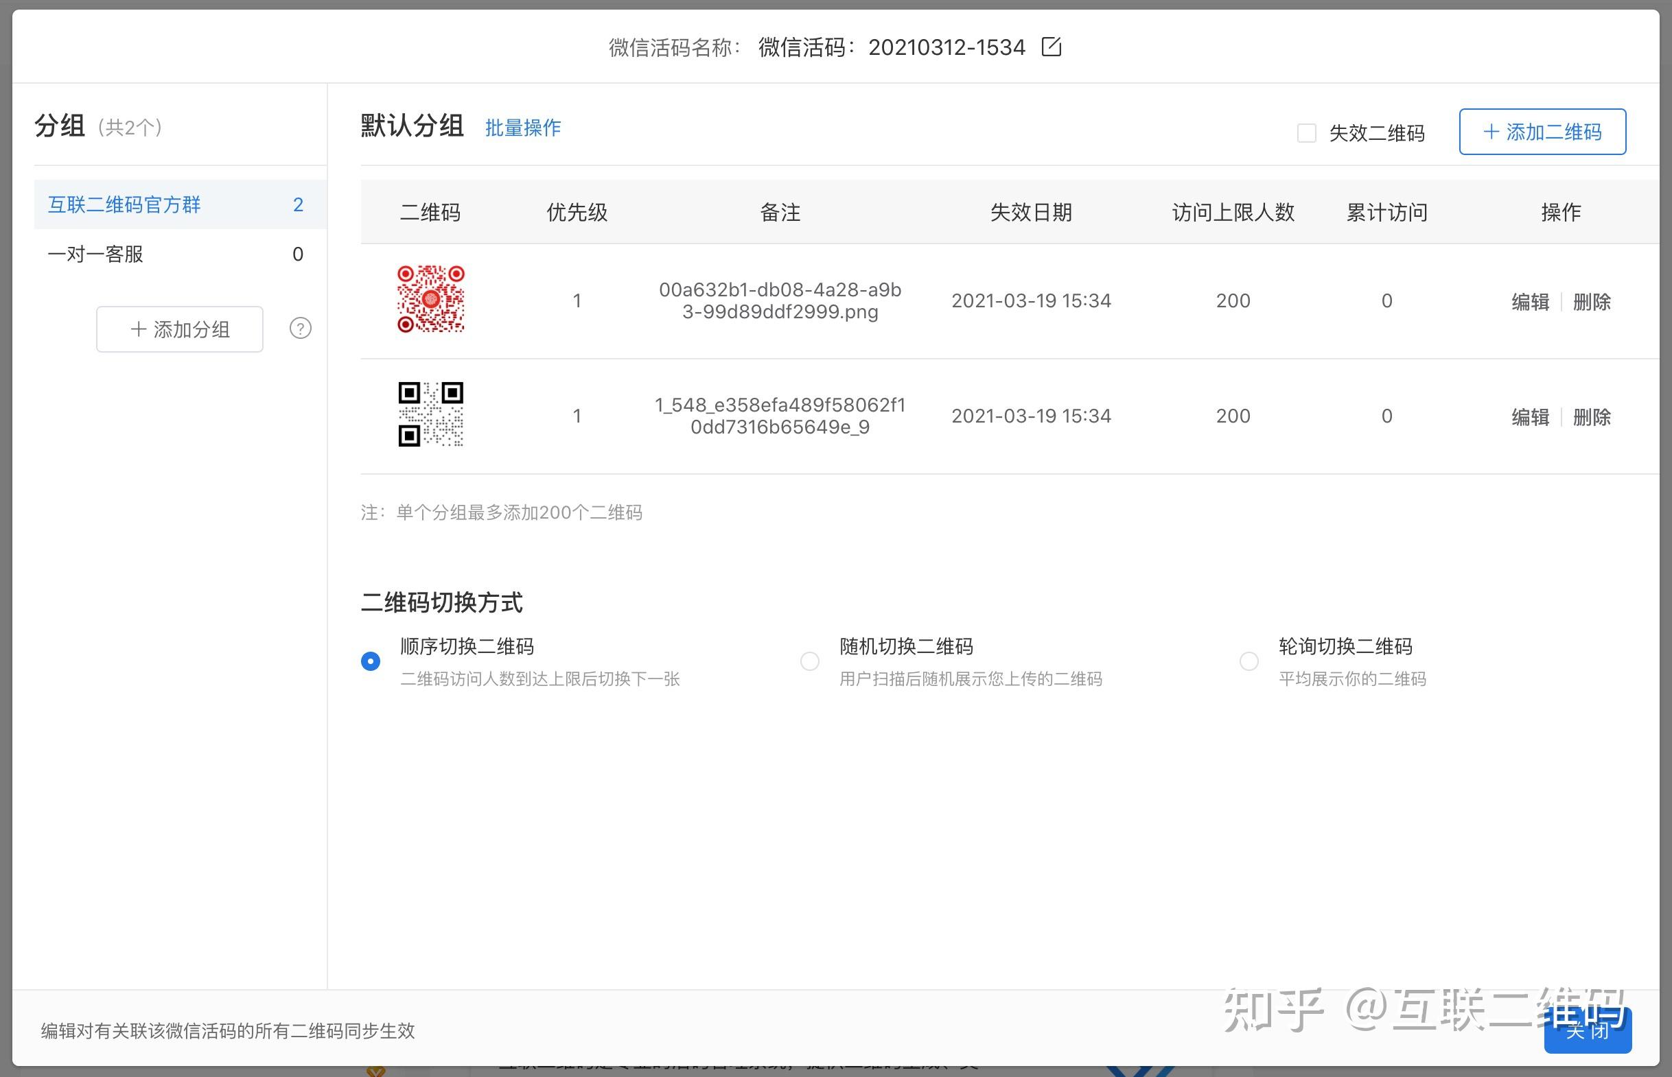This screenshot has width=1672, height=1077.
Task: Delete the 1_548_e358 QR code row
Action: [x=1592, y=417]
